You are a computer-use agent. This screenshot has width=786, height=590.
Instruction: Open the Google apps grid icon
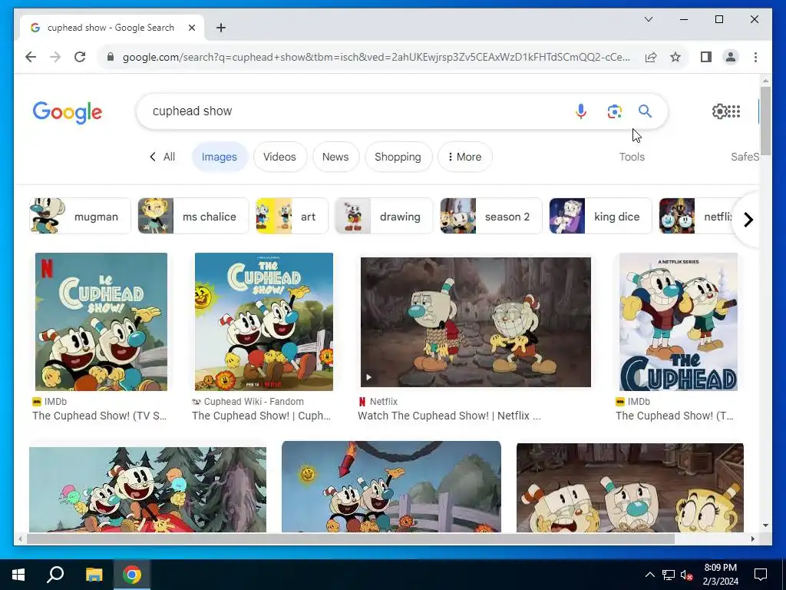[x=734, y=111]
